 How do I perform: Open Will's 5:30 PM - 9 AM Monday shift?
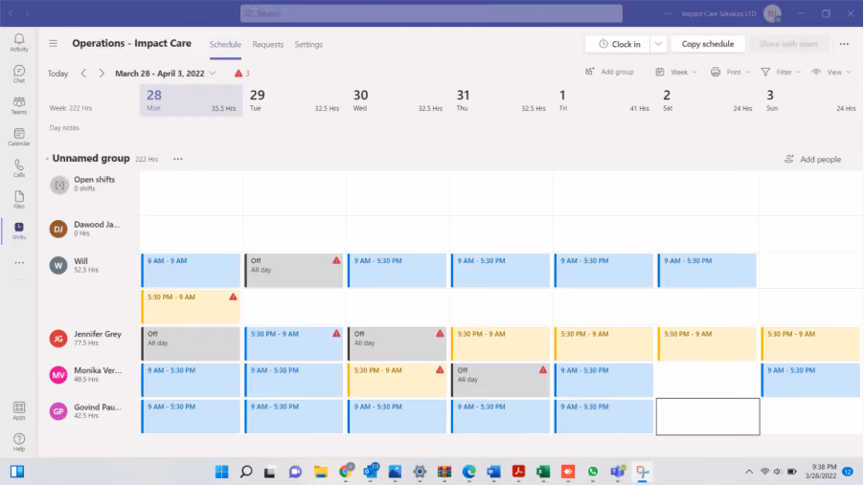(x=191, y=306)
